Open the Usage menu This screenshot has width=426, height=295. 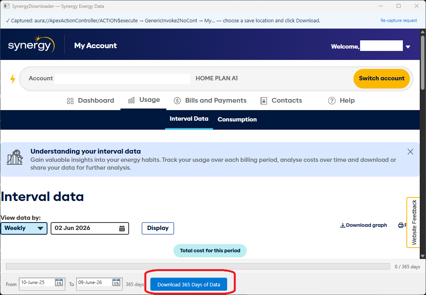(x=144, y=100)
